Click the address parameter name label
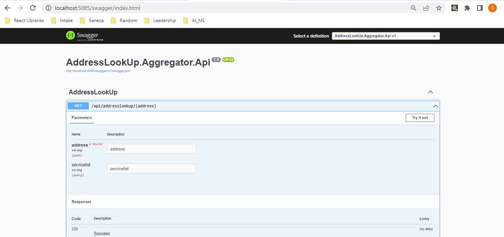The image size is (504, 237). click(80, 145)
